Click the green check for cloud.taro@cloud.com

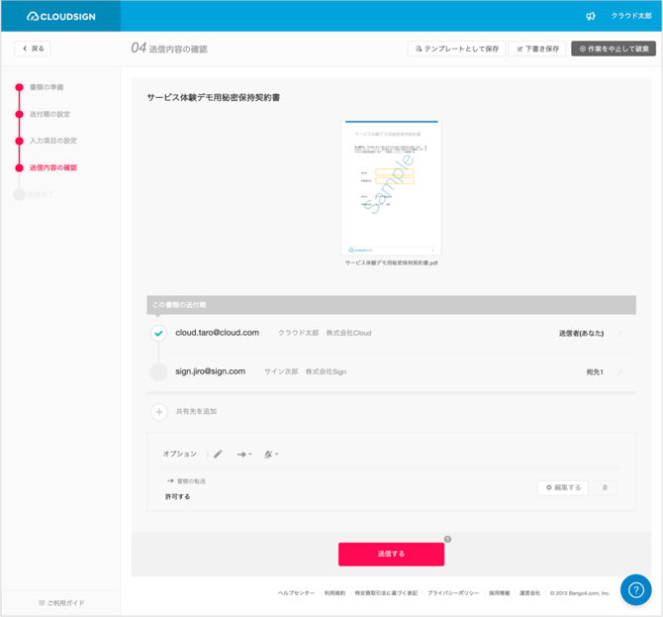click(x=158, y=334)
